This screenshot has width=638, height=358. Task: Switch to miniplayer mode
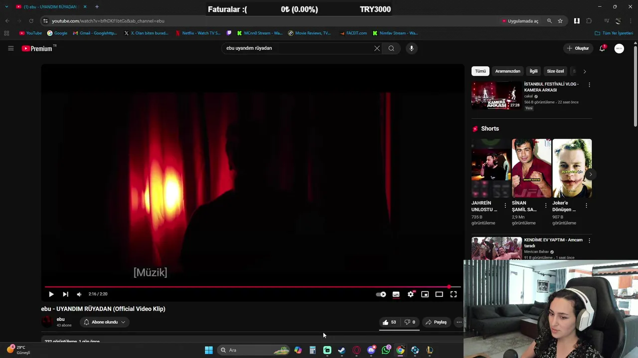(x=425, y=294)
